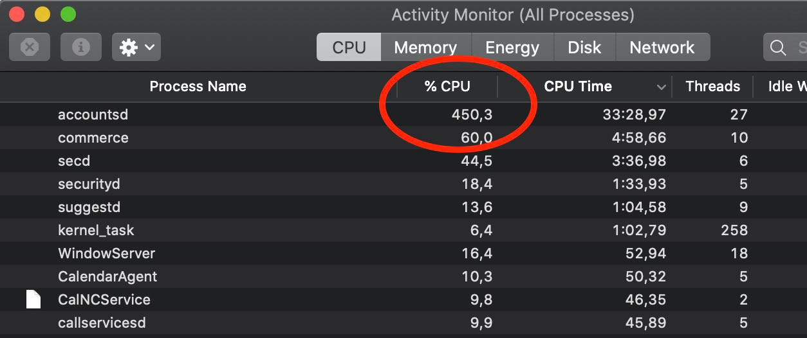Click the green zoom window button
The height and width of the screenshot is (338, 807).
pos(68,14)
